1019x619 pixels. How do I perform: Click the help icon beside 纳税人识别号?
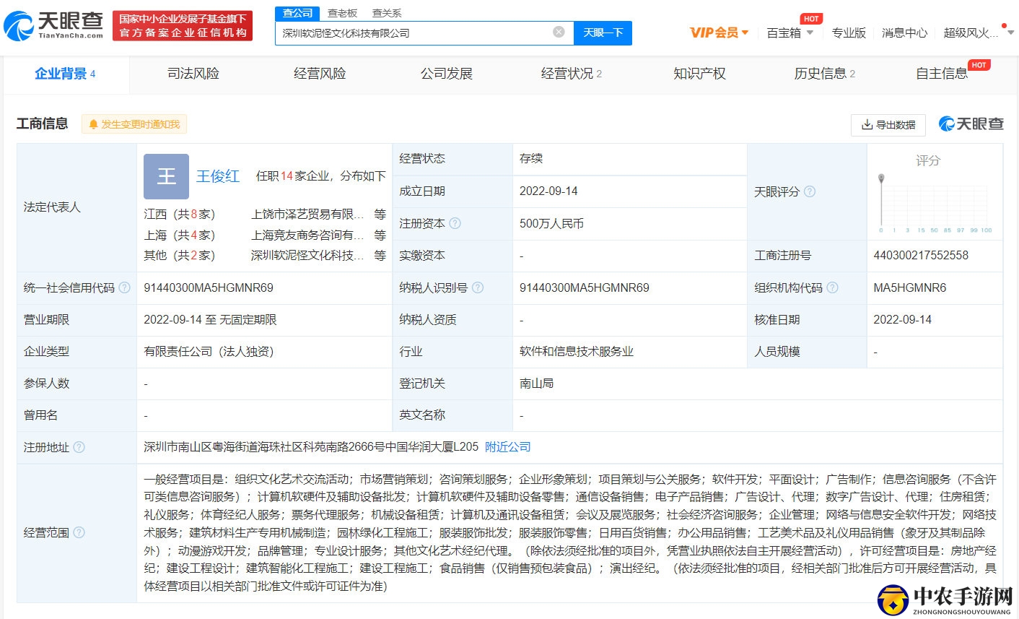point(477,287)
